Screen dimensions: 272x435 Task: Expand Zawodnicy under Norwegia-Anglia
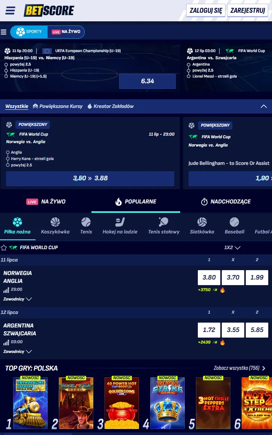click(17, 299)
